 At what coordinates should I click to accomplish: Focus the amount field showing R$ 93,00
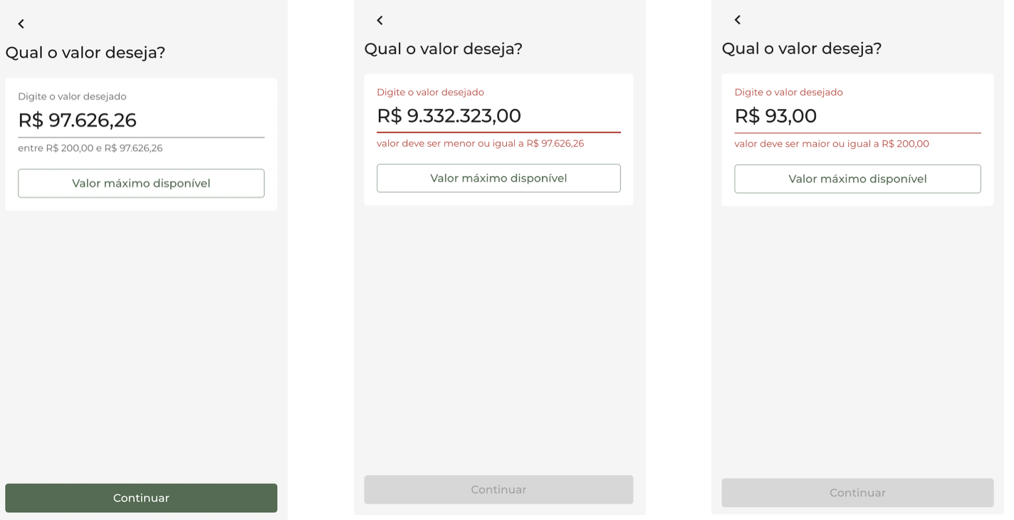pyautogui.click(x=857, y=116)
